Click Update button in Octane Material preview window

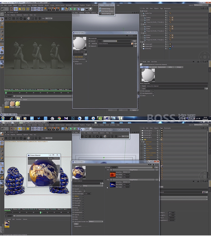pyautogui.click(x=56, y=158)
